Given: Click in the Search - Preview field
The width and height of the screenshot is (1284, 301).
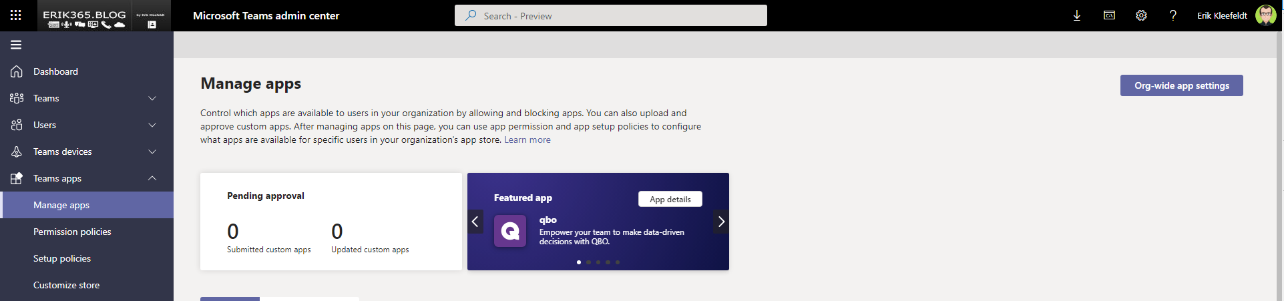Looking at the screenshot, I should (610, 15).
